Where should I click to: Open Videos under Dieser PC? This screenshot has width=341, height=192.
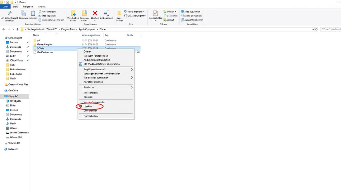pyautogui.click(x=13, y=128)
